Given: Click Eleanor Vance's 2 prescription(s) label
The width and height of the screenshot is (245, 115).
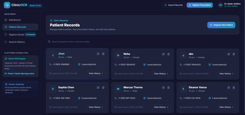Looking at the screenshot, I should (x=219, y=98).
